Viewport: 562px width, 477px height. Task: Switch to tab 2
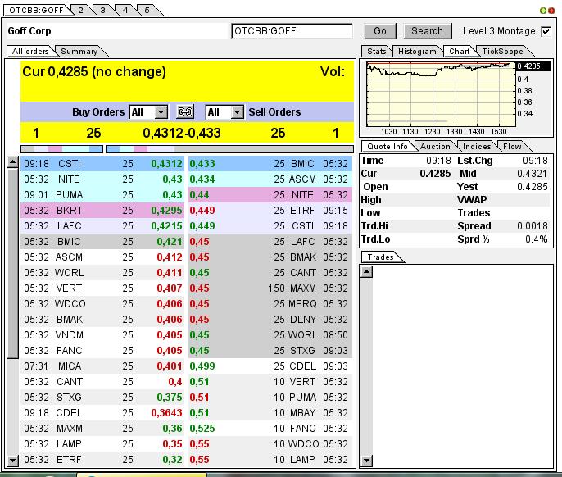coord(80,10)
